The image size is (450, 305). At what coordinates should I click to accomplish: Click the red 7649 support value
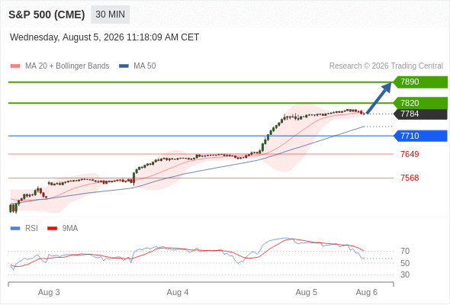point(410,154)
